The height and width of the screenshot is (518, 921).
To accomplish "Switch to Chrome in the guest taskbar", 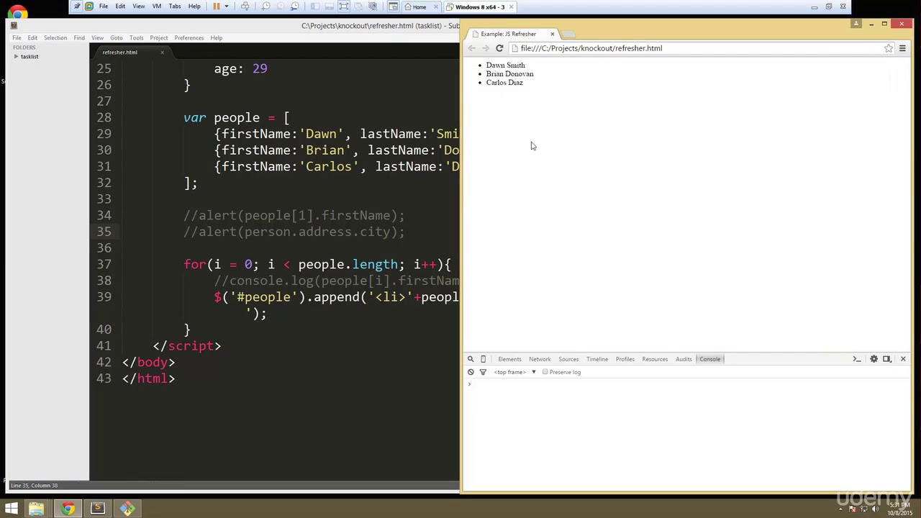I will 68,509.
